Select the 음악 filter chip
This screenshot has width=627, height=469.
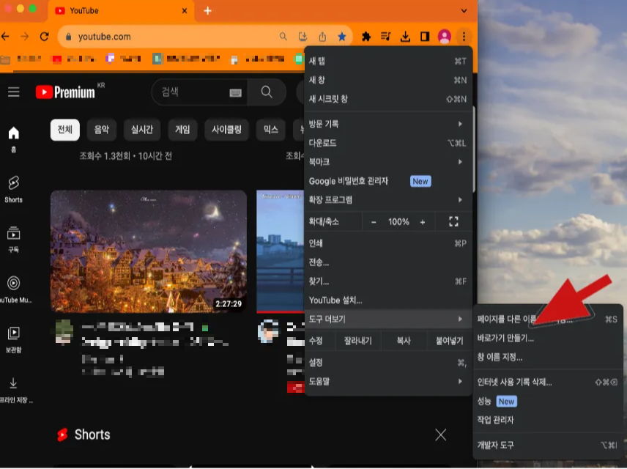(102, 130)
